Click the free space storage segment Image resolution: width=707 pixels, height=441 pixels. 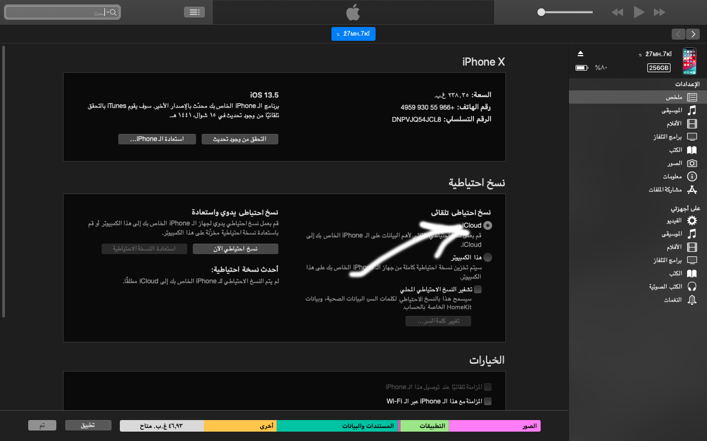[162, 426]
